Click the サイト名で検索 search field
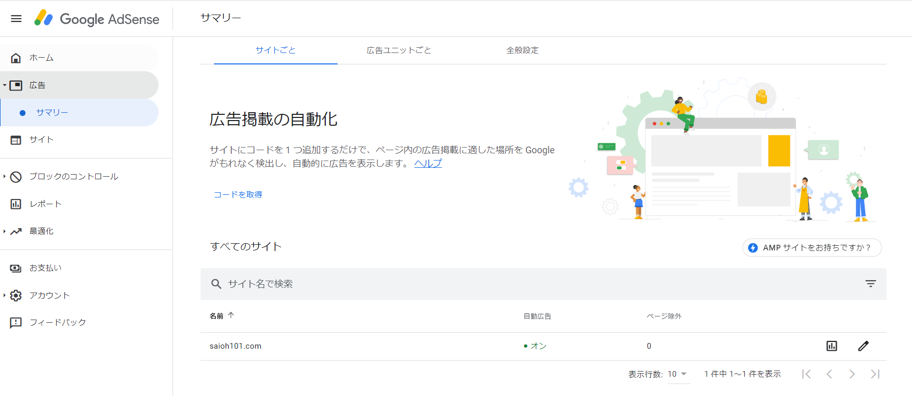The height and width of the screenshot is (397, 913). click(x=416, y=284)
